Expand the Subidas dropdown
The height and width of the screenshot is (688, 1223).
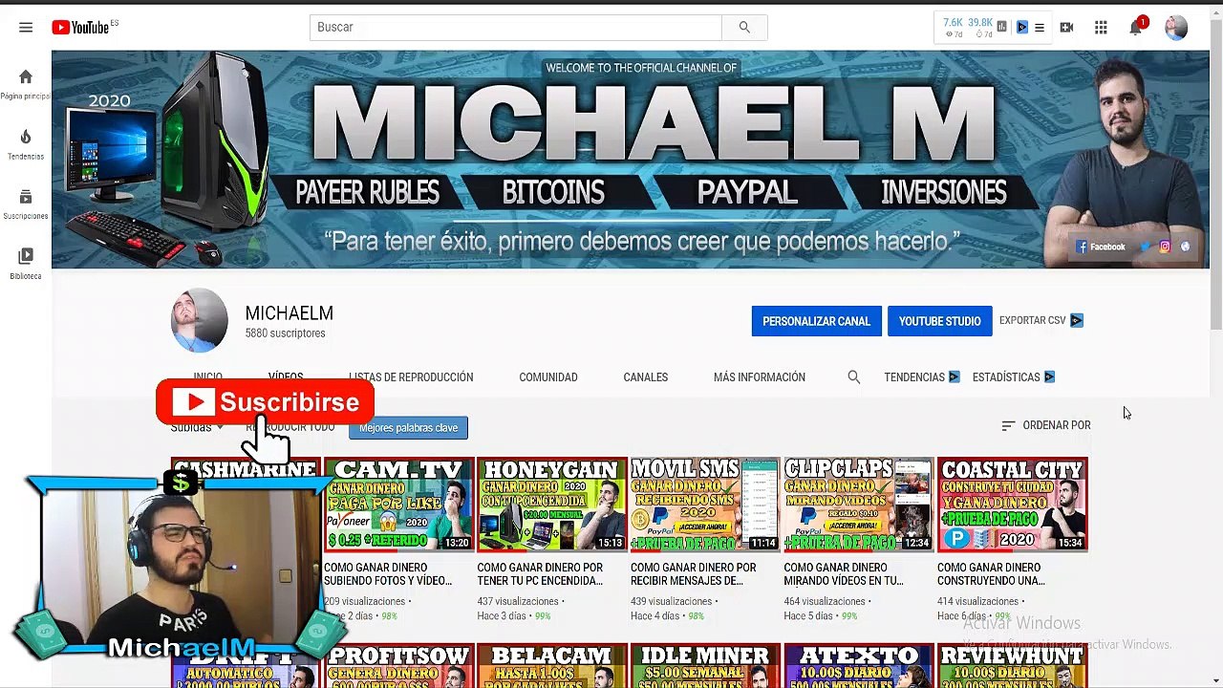point(197,427)
